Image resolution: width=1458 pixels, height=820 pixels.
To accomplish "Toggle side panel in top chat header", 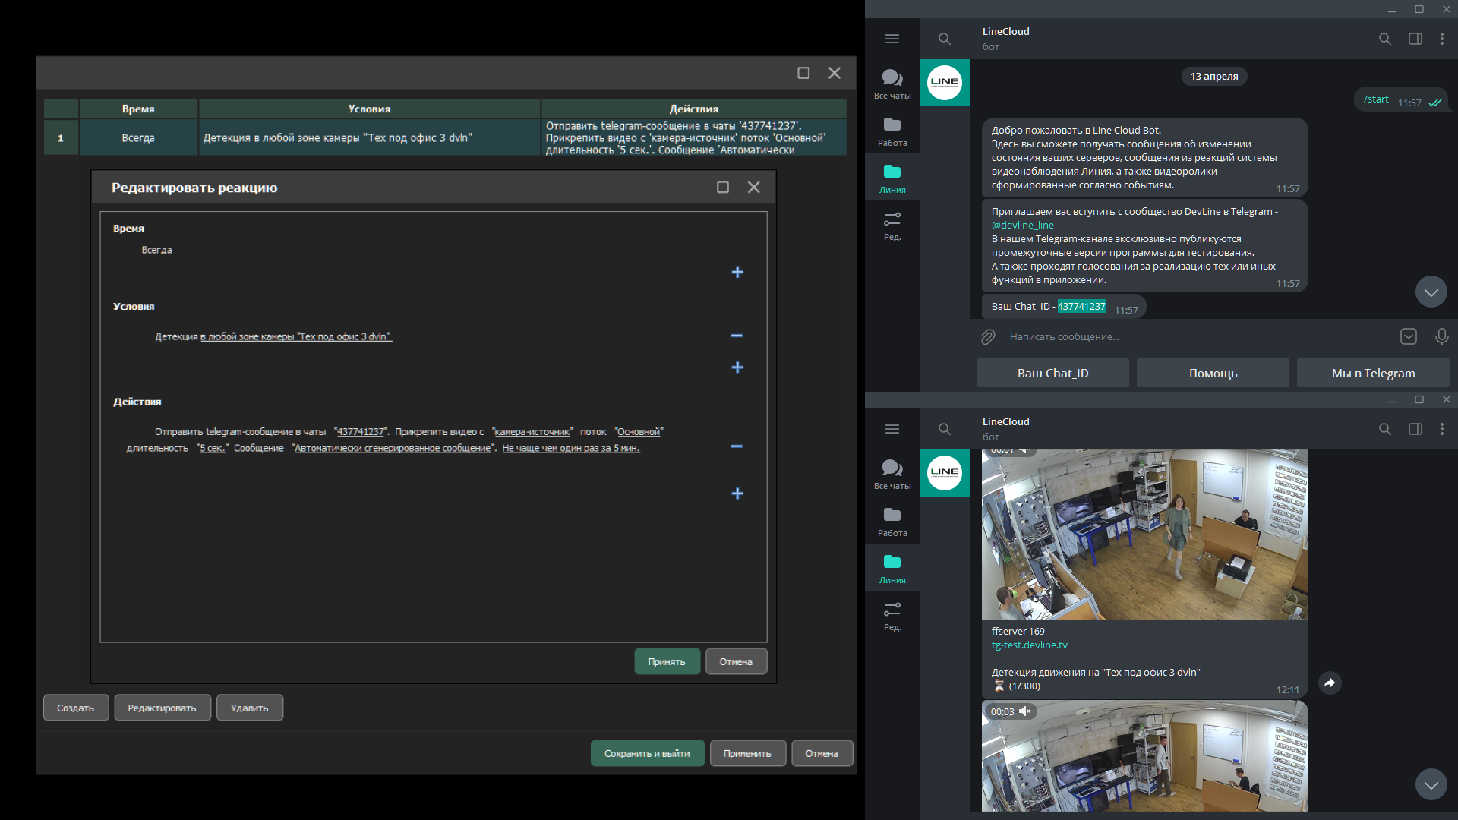I will [1415, 39].
